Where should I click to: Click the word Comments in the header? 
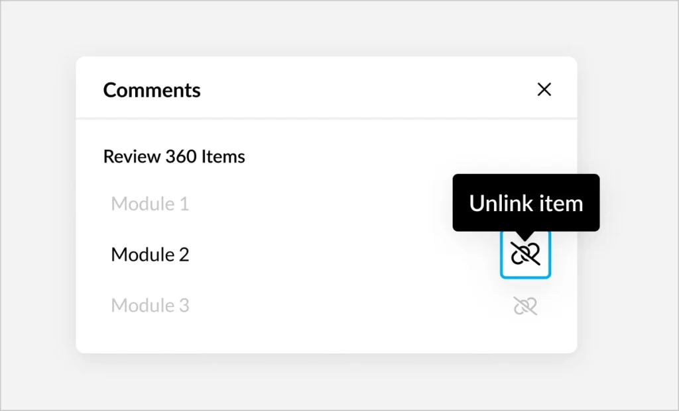point(152,90)
